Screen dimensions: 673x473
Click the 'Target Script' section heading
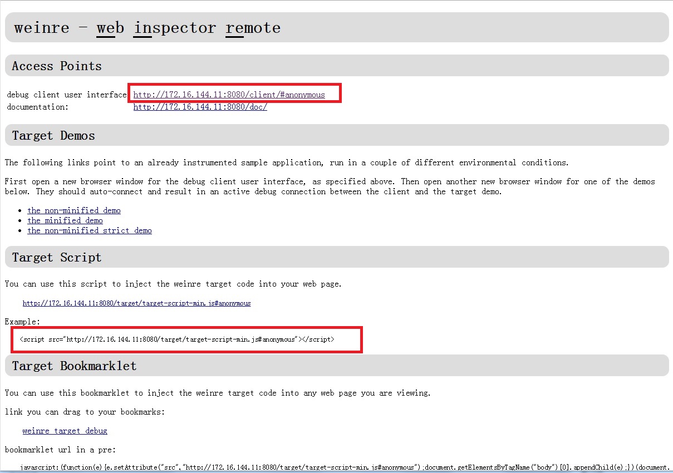pyautogui.click(x=57, y=257)
